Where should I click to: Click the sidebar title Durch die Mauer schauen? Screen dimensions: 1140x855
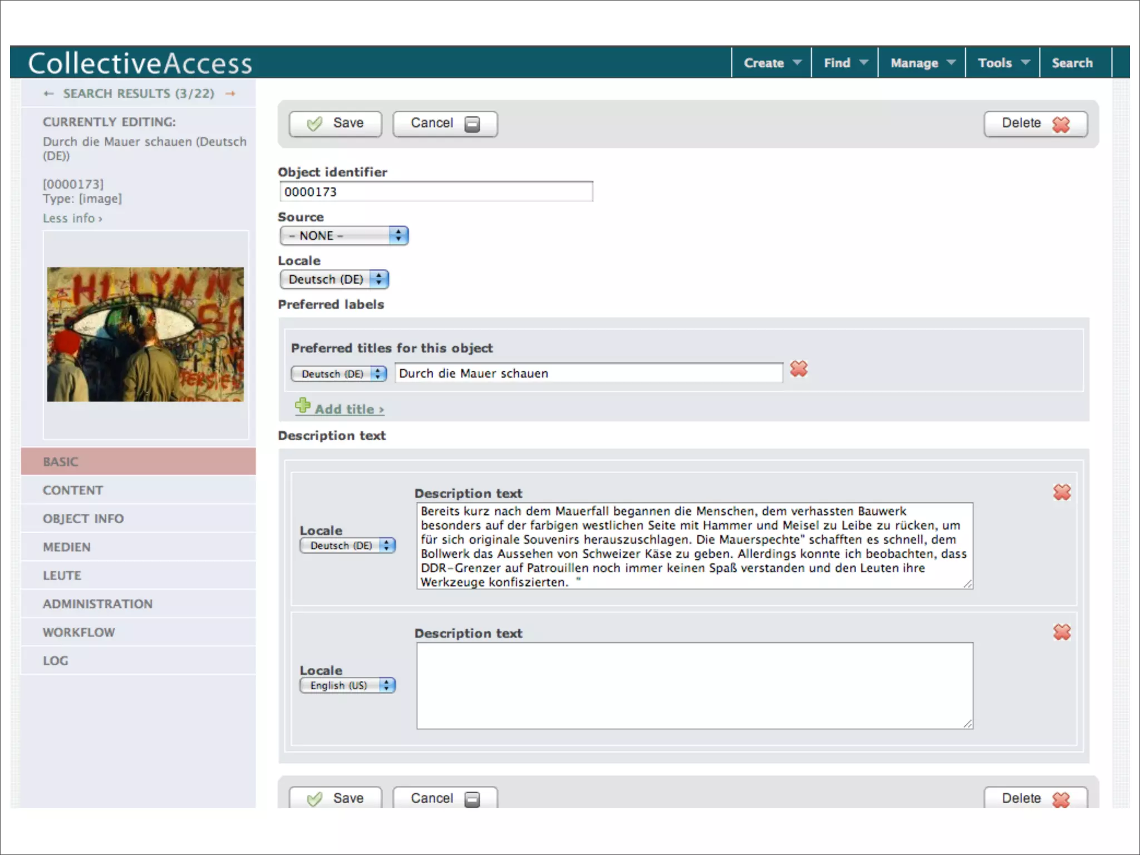click(145, 149)
